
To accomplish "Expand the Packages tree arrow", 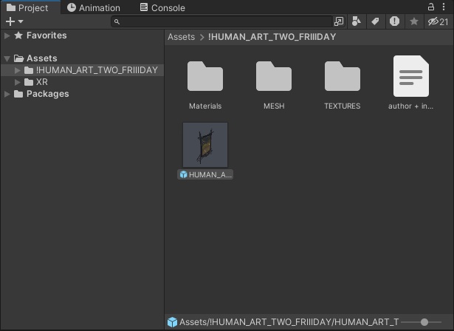I will click(x=7, y=94).
